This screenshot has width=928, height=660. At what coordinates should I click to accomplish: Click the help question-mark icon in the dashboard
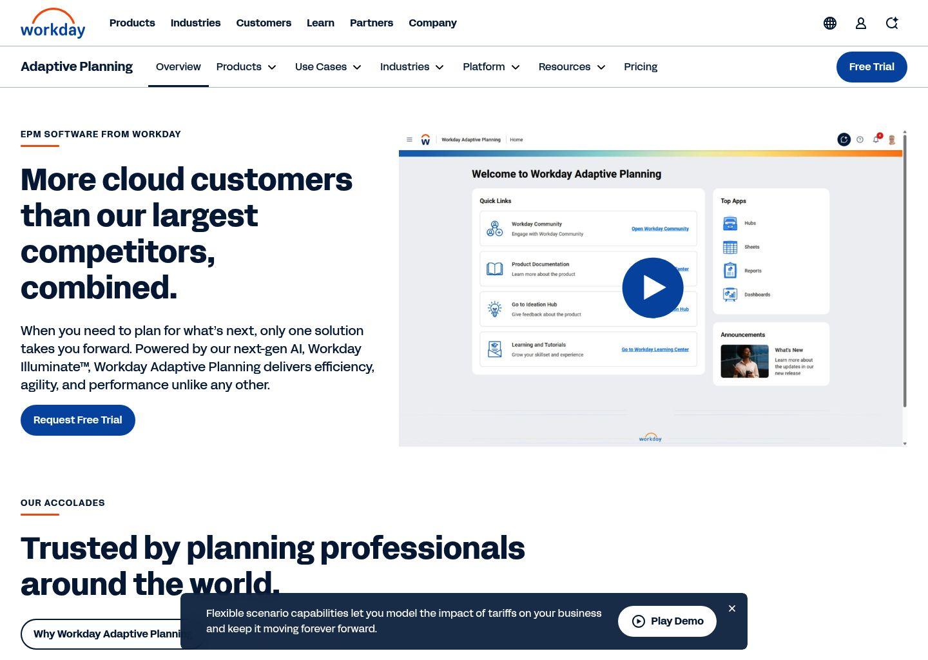(x=860, y=139)
